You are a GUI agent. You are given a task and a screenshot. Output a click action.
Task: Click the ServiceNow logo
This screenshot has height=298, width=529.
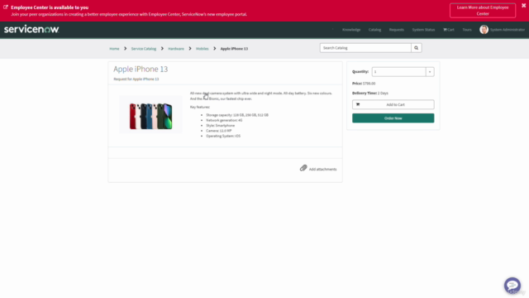31,30
